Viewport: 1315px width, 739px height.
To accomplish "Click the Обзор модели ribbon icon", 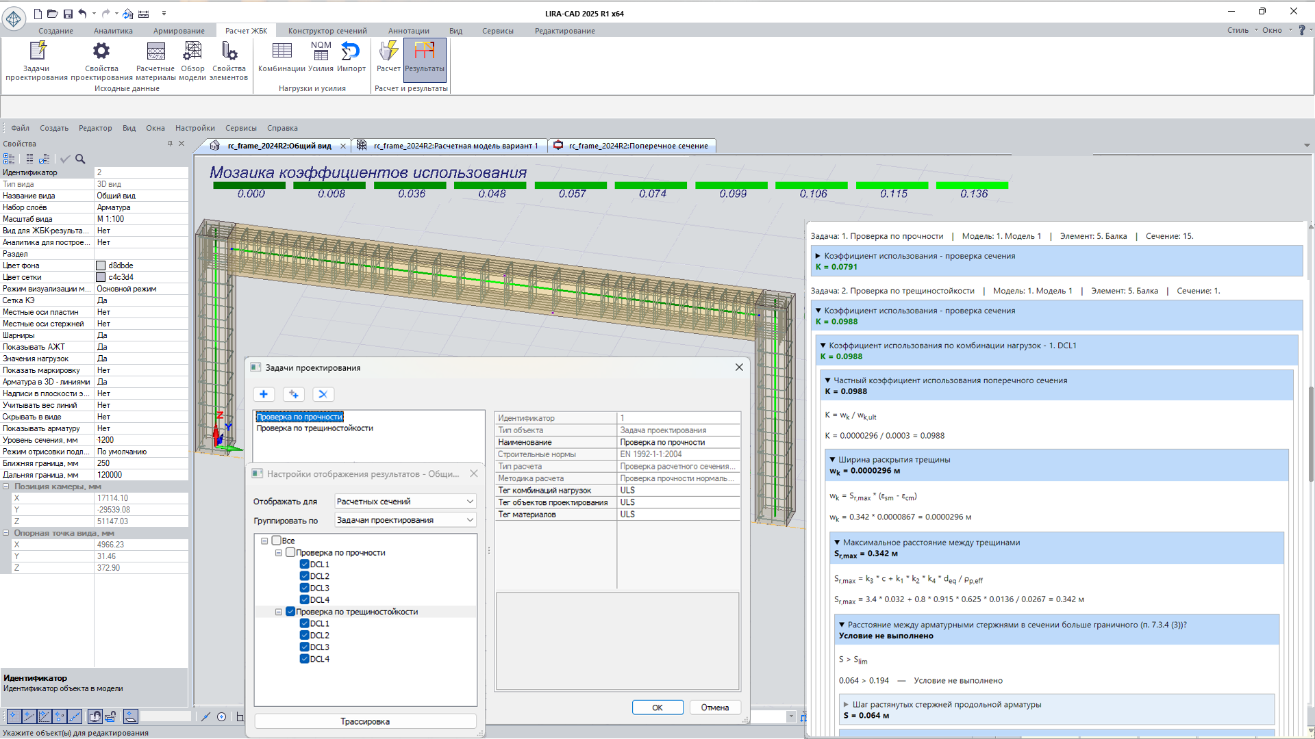I will coord(192,52).
